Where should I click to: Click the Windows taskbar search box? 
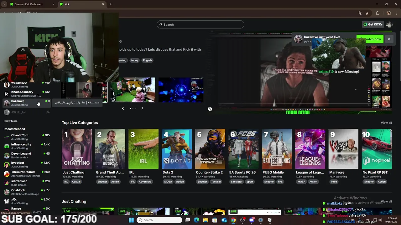click(x=159, y=220)
